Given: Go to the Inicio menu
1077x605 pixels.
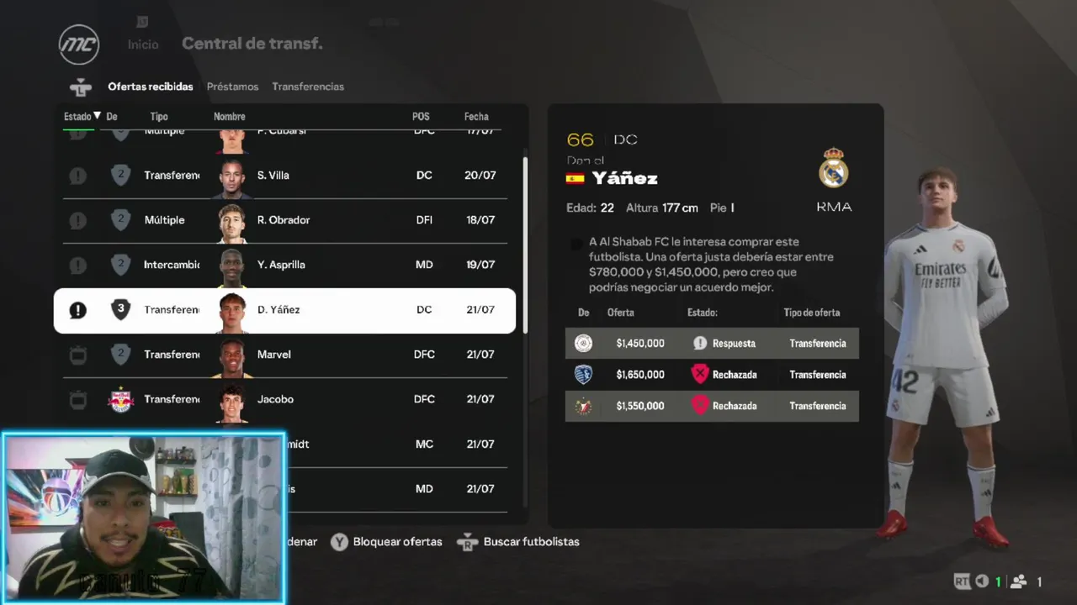Looking at the screenshot, I should pyautogui.click(x=143, y=45).
